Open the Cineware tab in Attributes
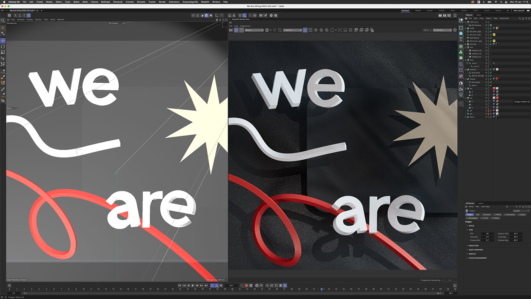Screen dimensions: 531x299 pyautogui.click(x=487, y=215)
